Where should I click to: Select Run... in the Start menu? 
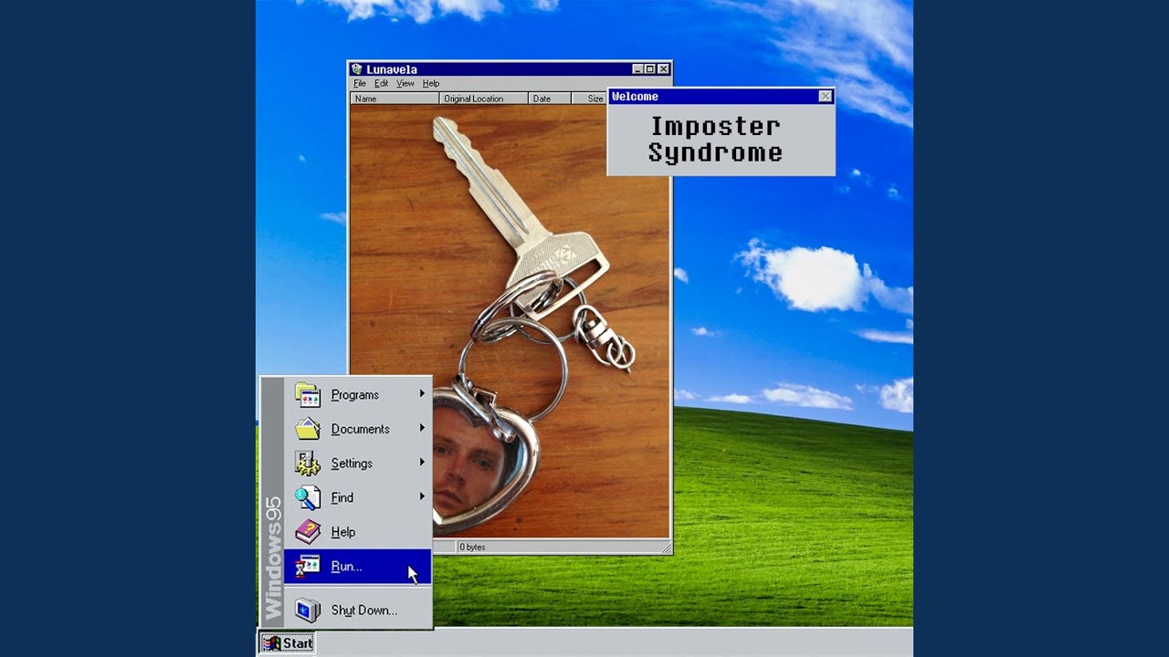(357, 567)
